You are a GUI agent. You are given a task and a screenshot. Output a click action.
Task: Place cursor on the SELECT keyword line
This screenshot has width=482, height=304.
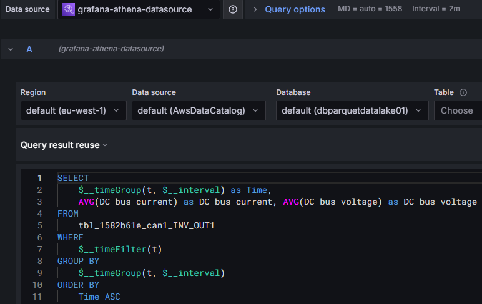[x=73, y=178]
